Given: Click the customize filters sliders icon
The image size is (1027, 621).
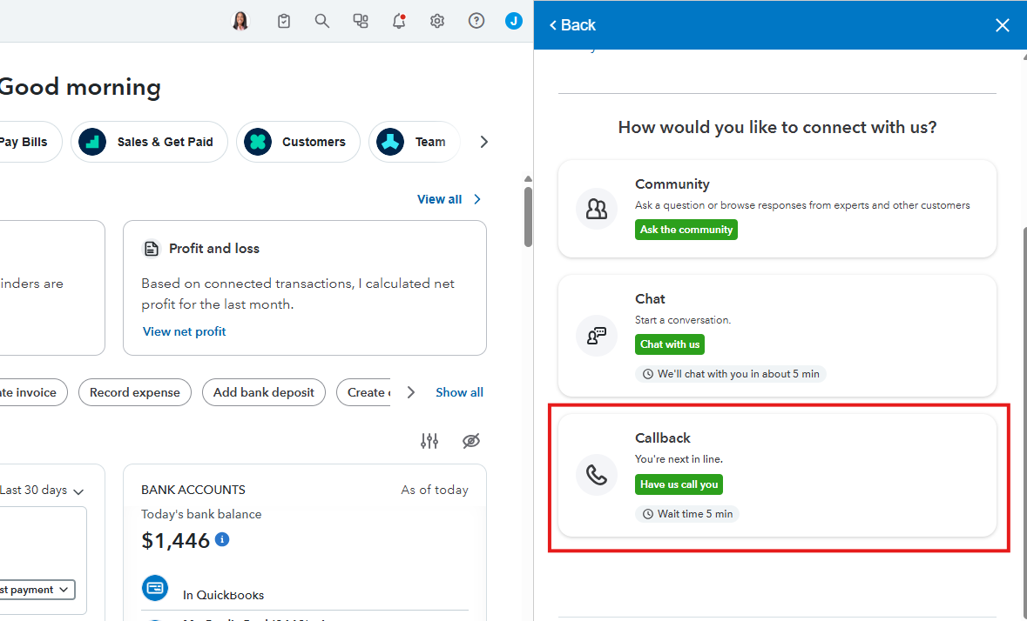Looking at the screenshot, I should (429, 441).
